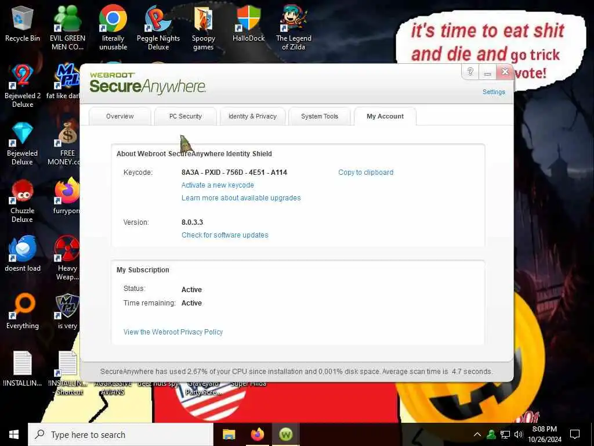The height and width of the screenshot is (446, 594).
Task: Click the Webroot help question mark button
Action: click(x=470, y=71)
